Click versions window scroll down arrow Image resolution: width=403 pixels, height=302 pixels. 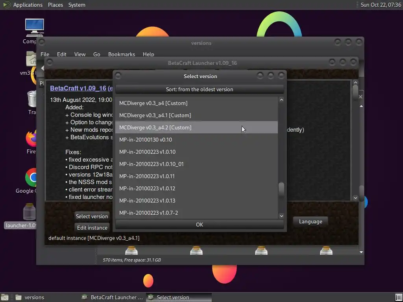click(x=361, y=252)
